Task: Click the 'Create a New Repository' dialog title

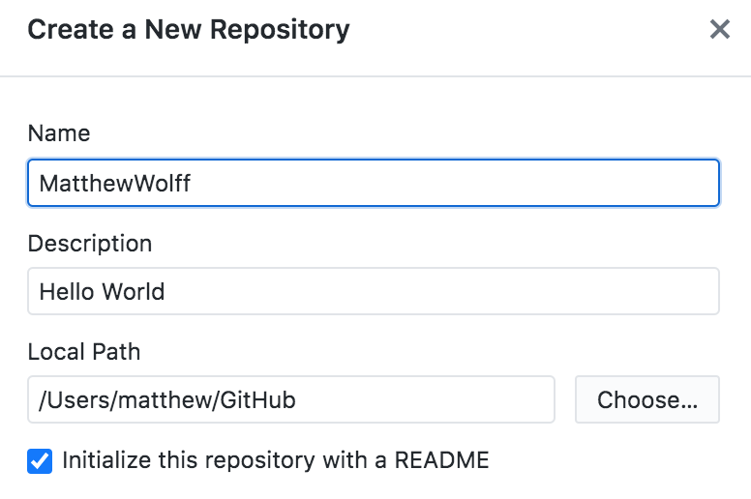Action: [x=189, y=30]
